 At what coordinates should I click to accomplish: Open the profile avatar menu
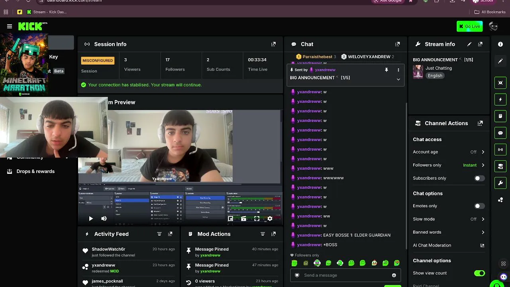[x=493, y=26]
